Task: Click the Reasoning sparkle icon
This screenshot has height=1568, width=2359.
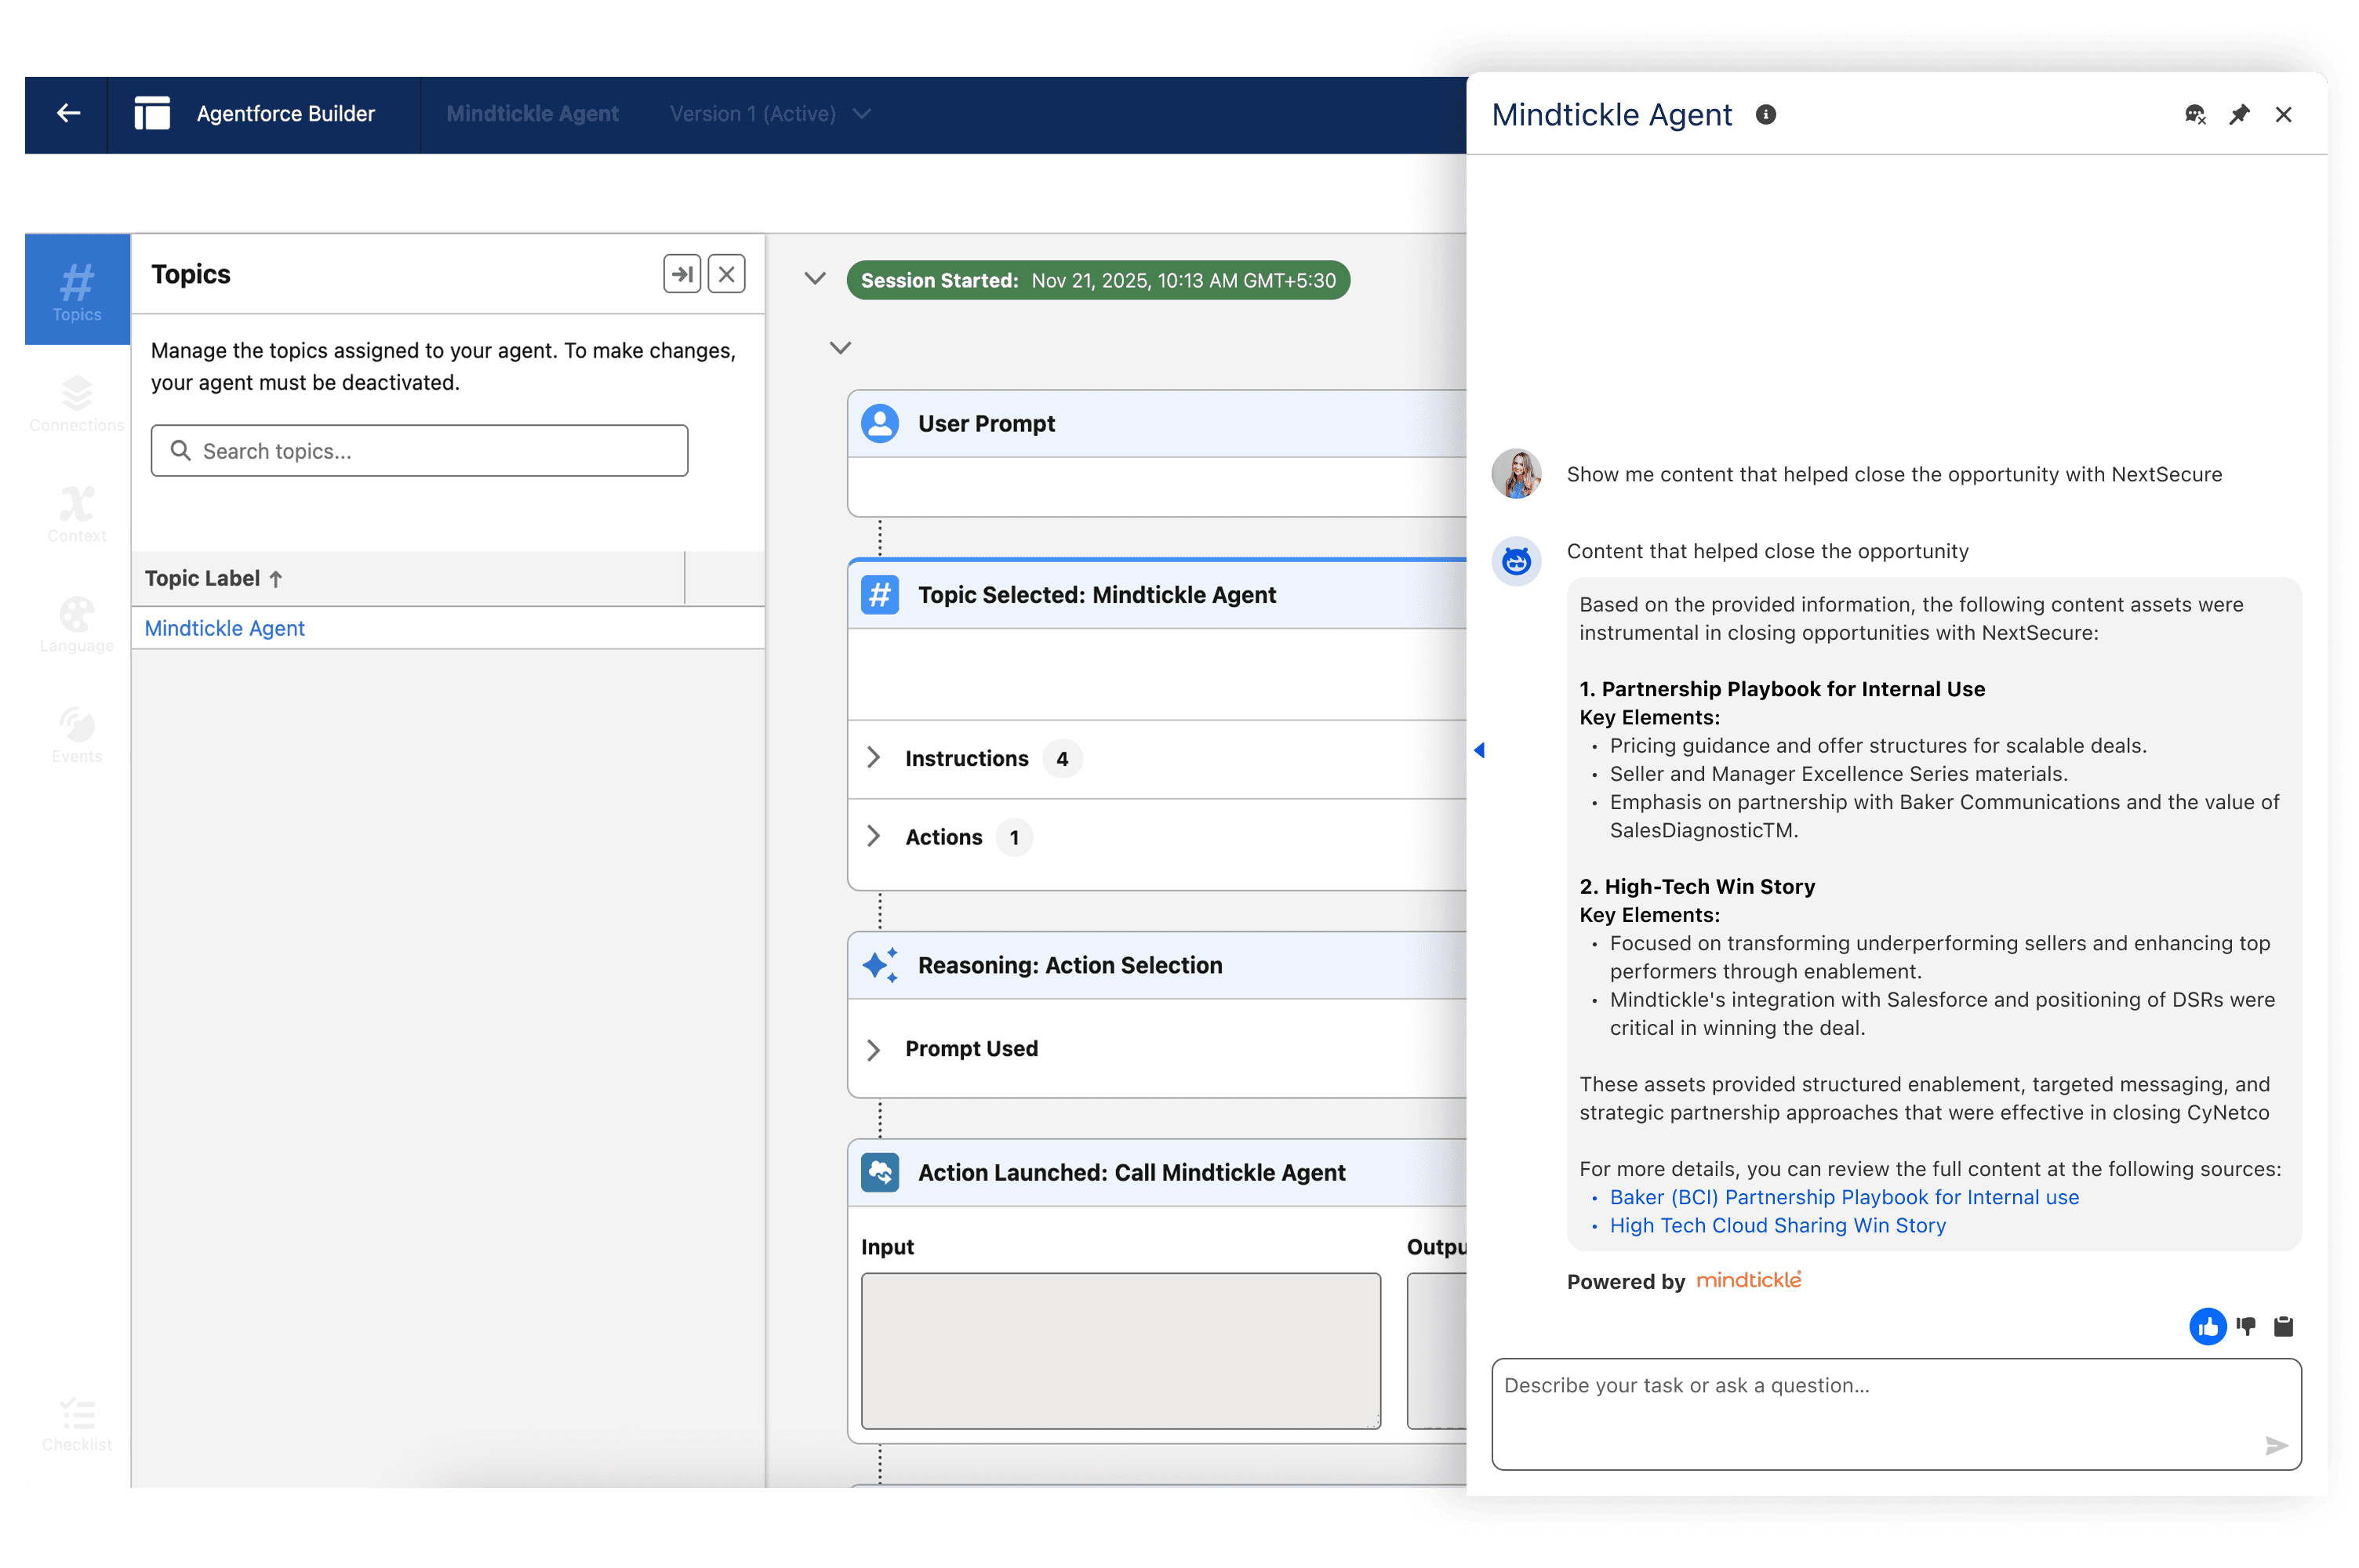Action: click(880, 964)
